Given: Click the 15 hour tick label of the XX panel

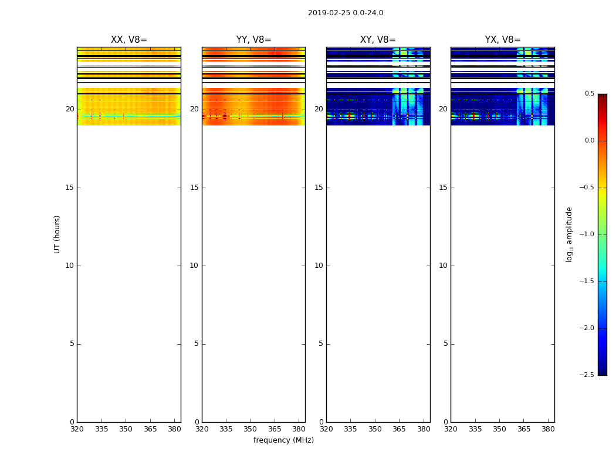Looking at the screenshot, I should pyautogui.click(x=70, y=188).
